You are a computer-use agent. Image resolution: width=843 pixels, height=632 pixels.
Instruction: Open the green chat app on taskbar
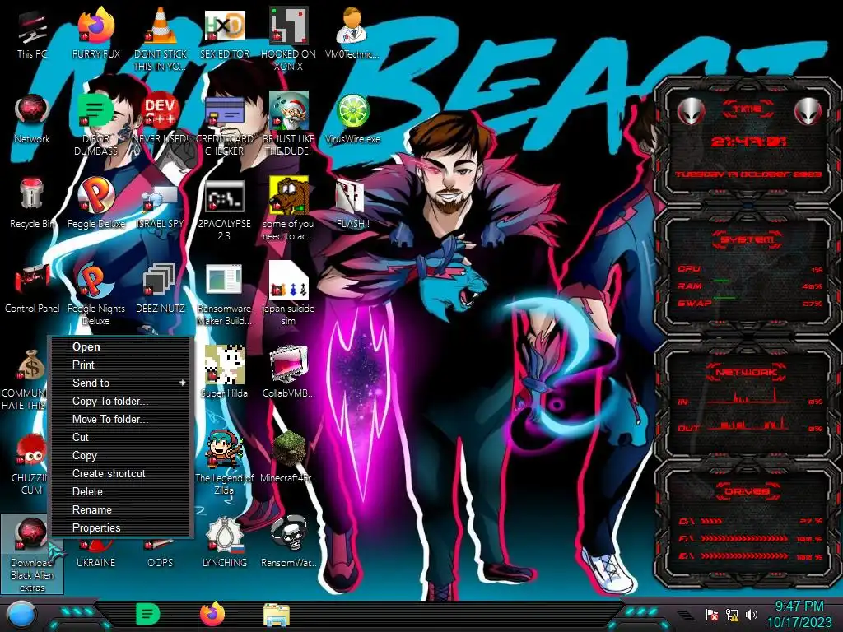pos(148,614)
